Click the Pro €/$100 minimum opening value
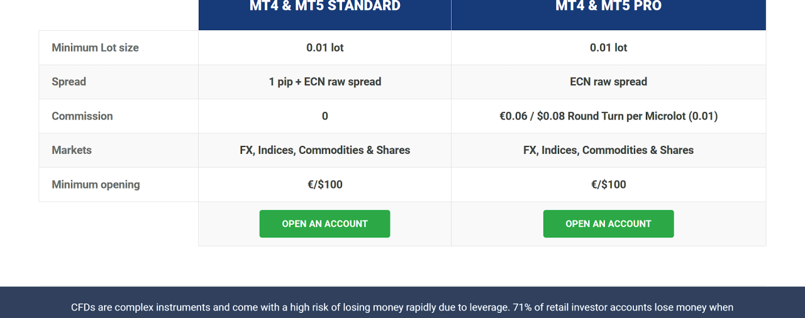Image resolution: width=805 pixels, height=318 pixels. coord(608,185)
